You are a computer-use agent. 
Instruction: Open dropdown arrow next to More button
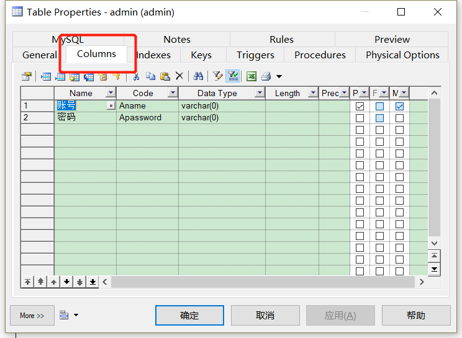pos(76,315)
